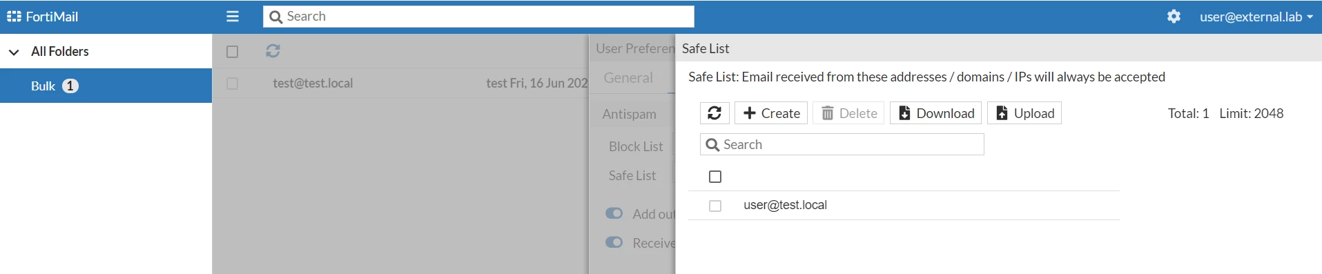This screenshot has height=274, width=1322.
Task: Click the Limit: 2048 text
Action: coord(1252,113)
